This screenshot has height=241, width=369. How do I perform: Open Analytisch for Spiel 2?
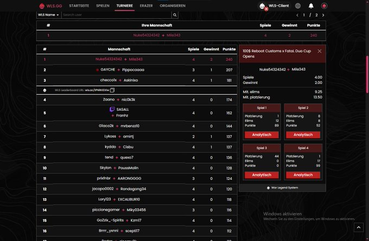tap(303, 135)
